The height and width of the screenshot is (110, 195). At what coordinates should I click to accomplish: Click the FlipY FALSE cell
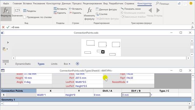click(140, 78)
